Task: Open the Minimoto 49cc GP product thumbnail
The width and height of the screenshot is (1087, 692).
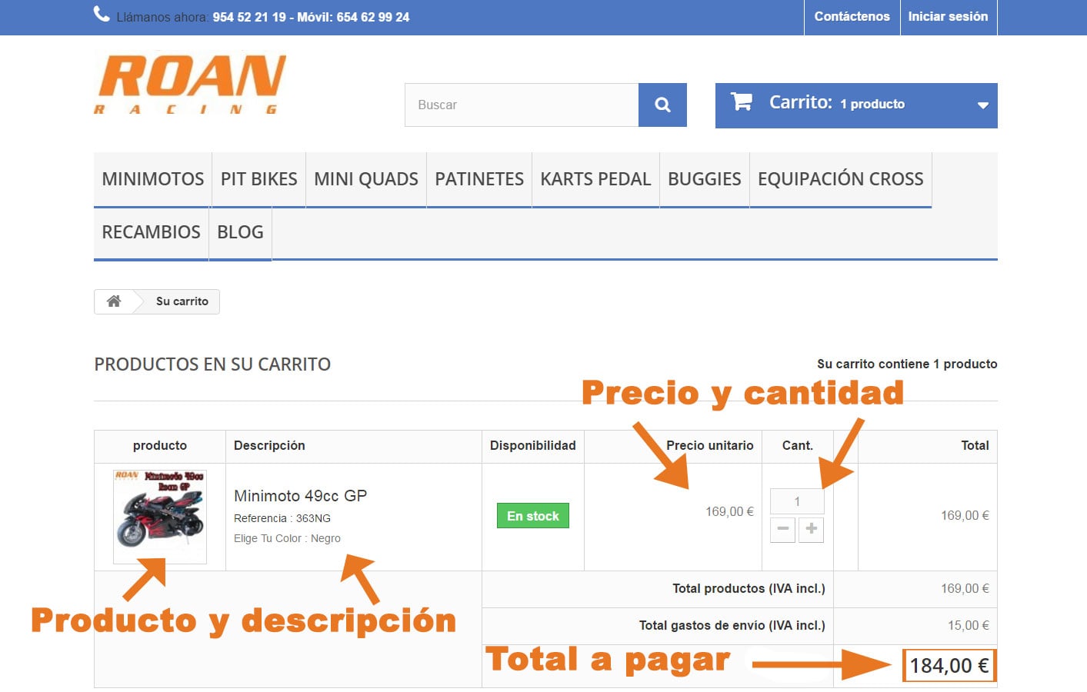Action: [x=160, y=516]
